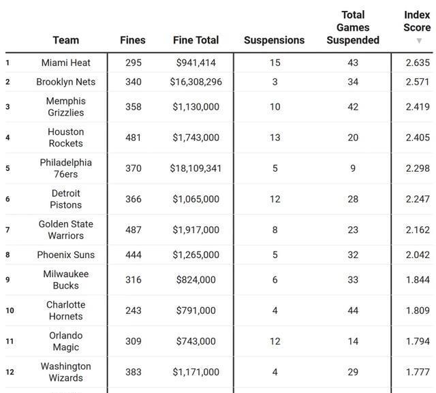
Task: Select the Orlando Magic team cell
Action: coord(65,341)
